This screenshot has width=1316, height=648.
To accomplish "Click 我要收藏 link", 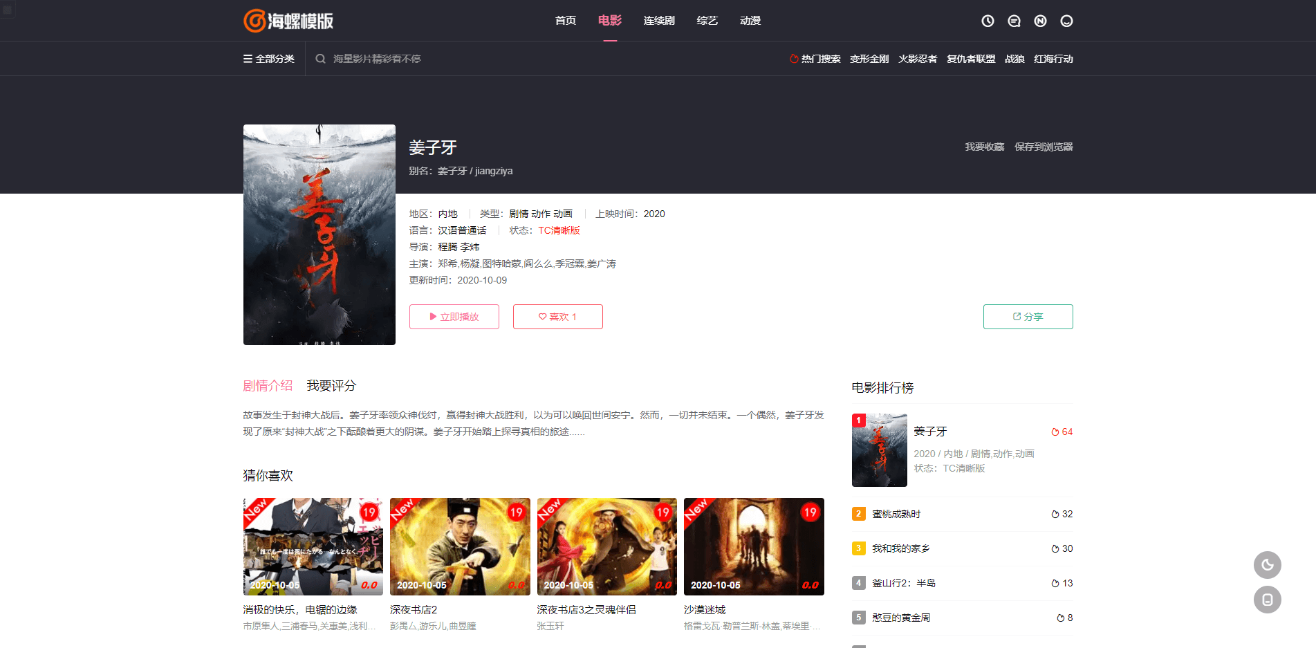I will [x=985, y=147].
